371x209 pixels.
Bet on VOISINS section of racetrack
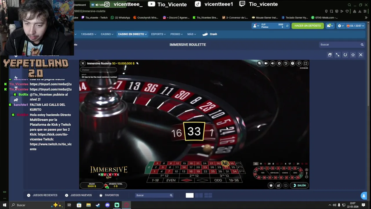click(x=285, y=173)
